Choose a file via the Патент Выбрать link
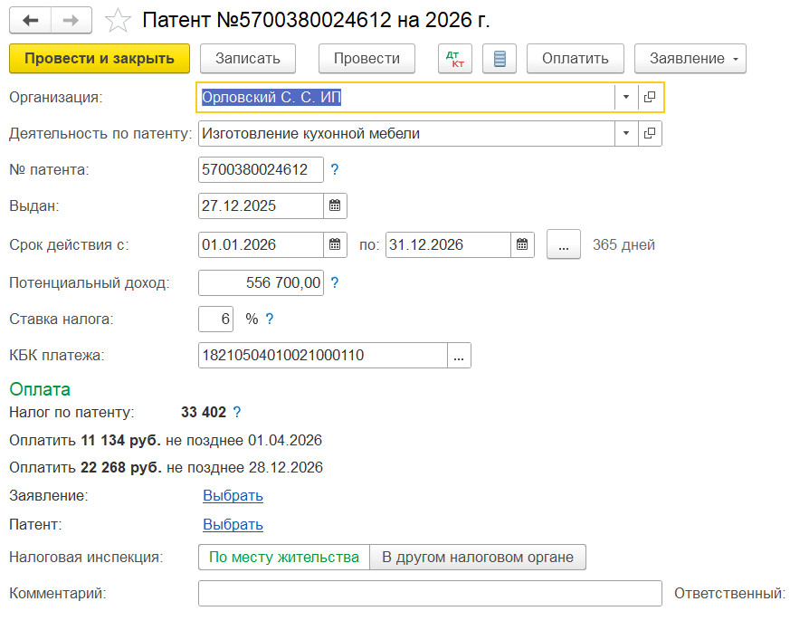Viewport: 790px width, 630px height. (x=233, y=525)
